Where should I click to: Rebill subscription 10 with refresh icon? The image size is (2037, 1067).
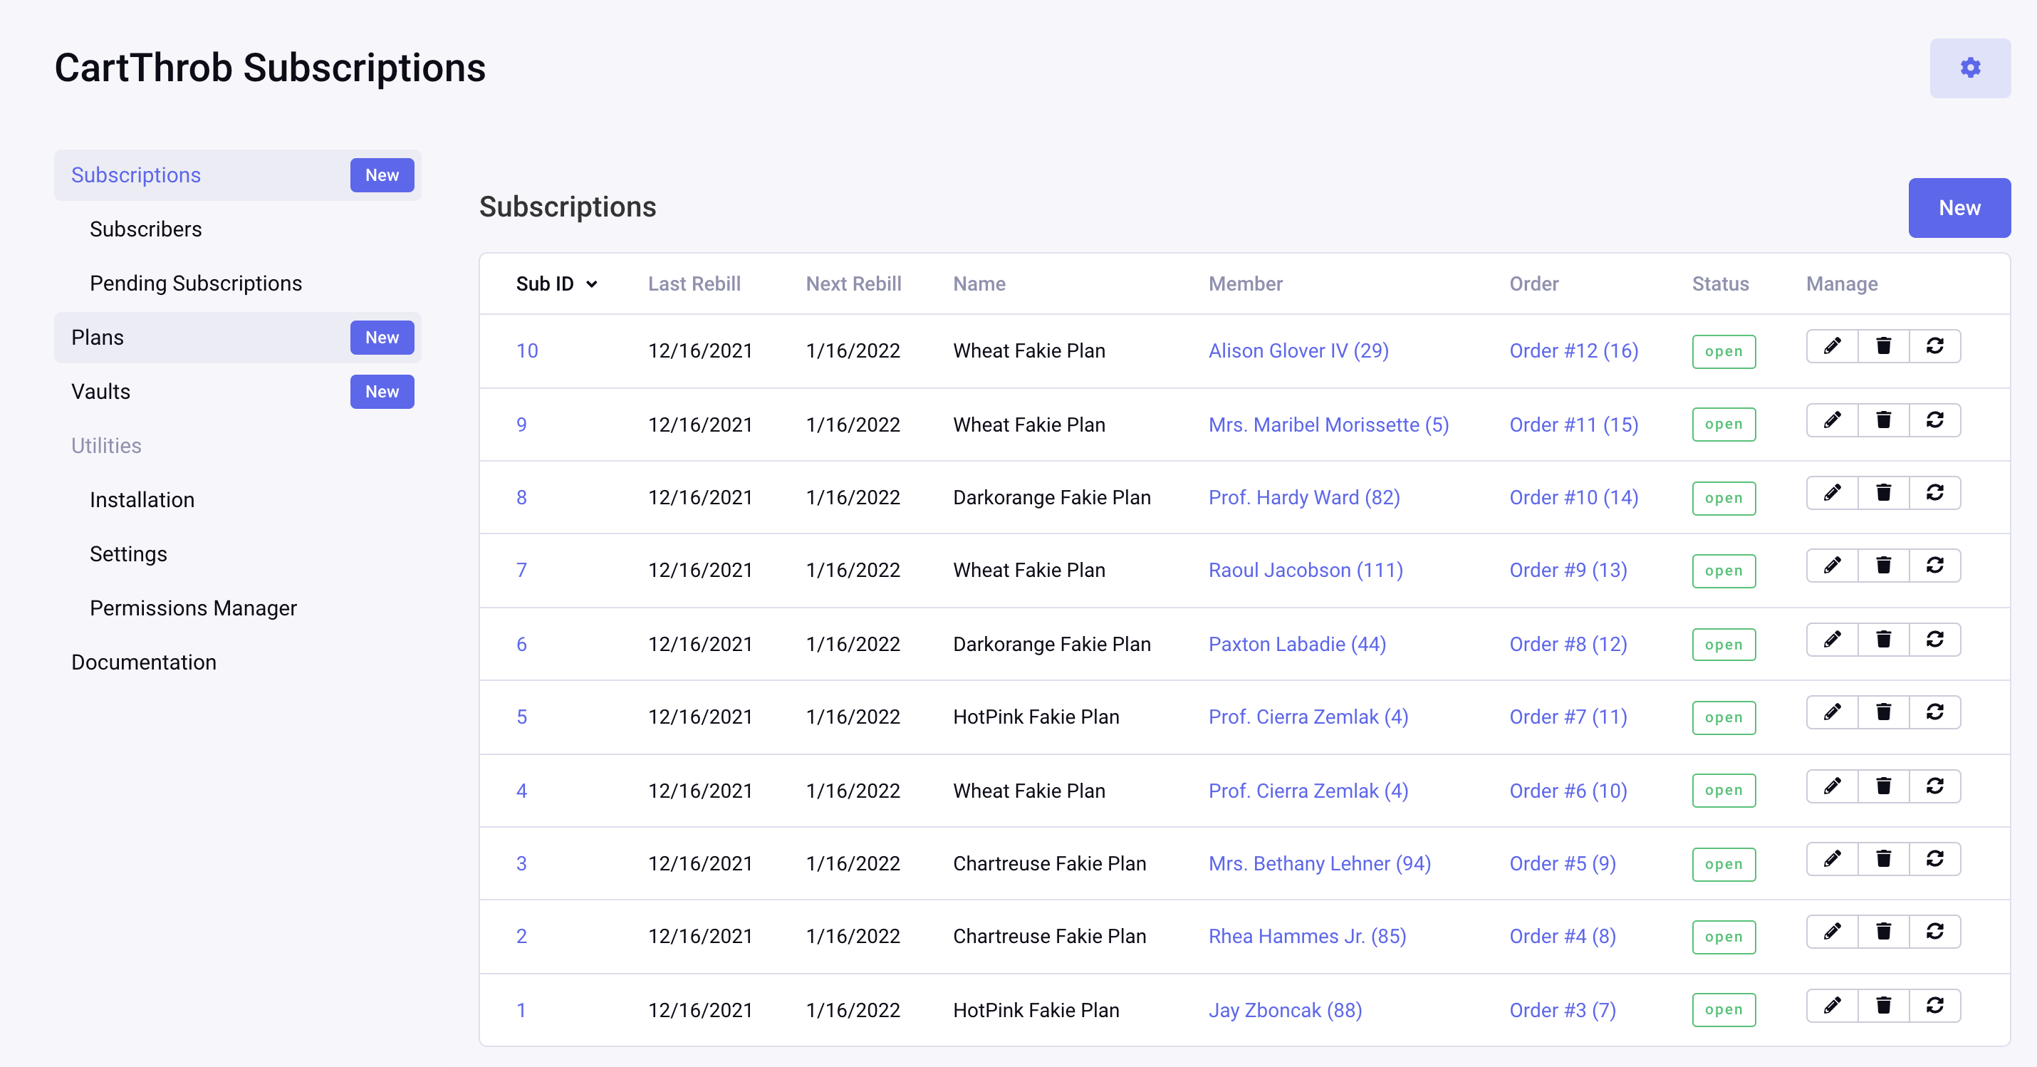coord(1935,346)
